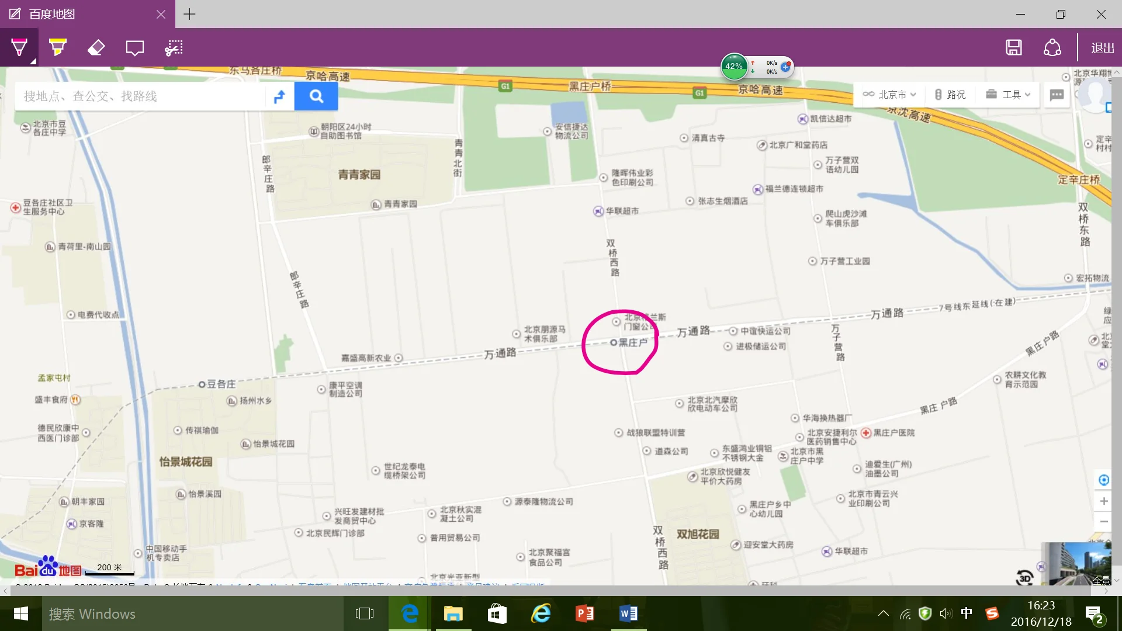Zoom in using the plus button
This screenshot has height=631, width=1122.
click(1103, 501)
